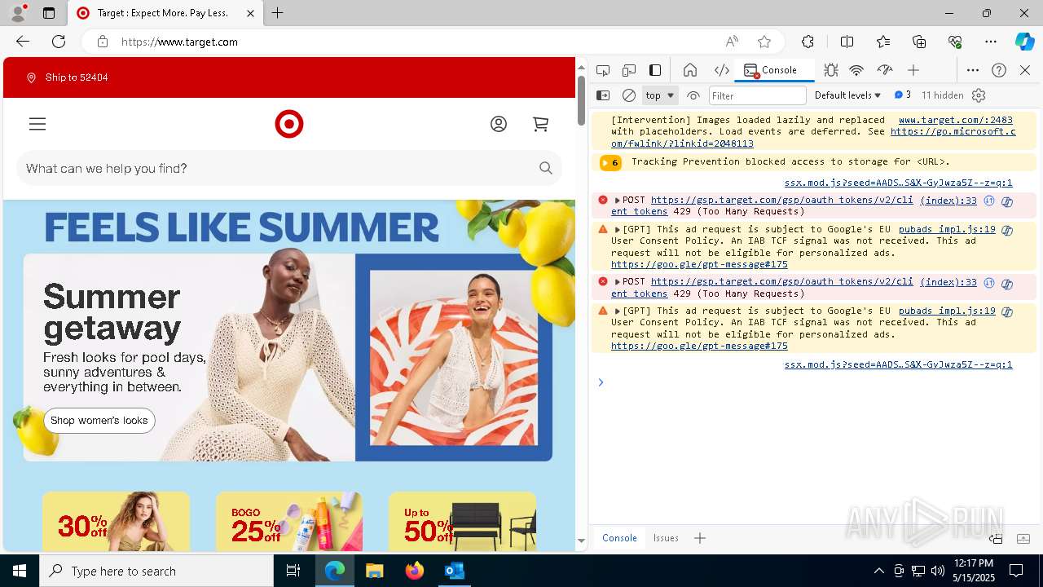Viewport: 1043px width, 587px height.
Task: Open the Elements panel icon
Action: click(721, 70)
